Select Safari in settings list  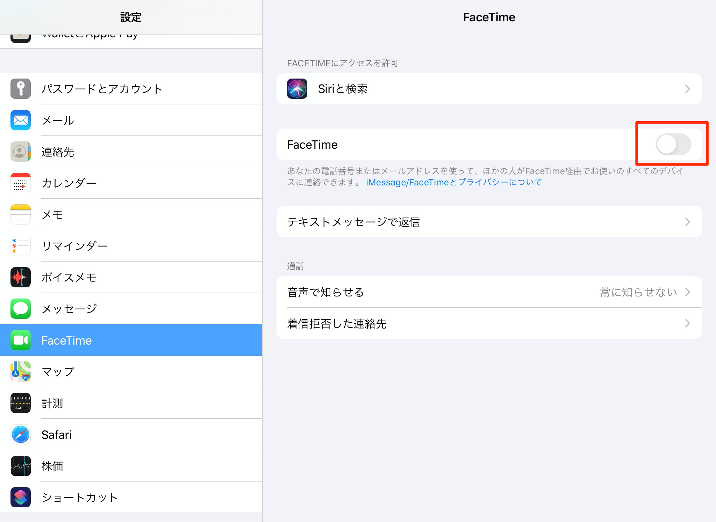tap(131, 434)
